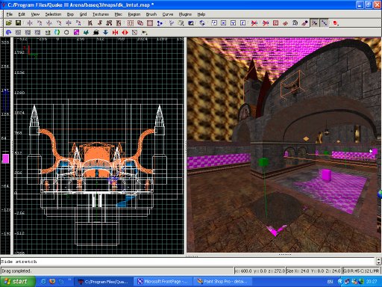Click the square with a diagonal line icon
The height and width of the screenshot is (287, 382).
pyautogui.click(x=134, y=32)
